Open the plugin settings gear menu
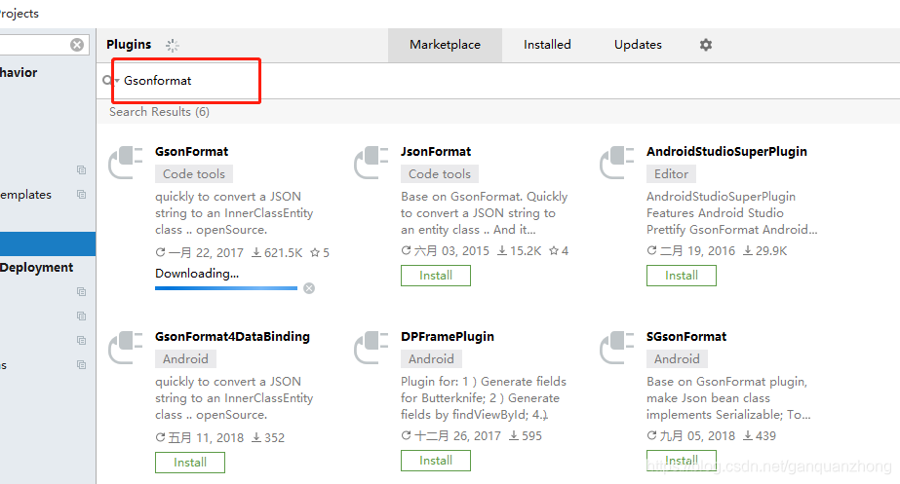This screenshot has width=900, height=484. click(705, 45)
